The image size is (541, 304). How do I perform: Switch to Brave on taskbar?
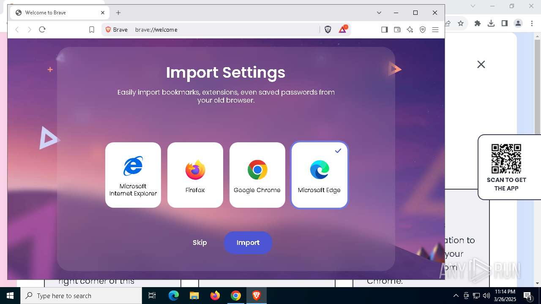(257, 296)
